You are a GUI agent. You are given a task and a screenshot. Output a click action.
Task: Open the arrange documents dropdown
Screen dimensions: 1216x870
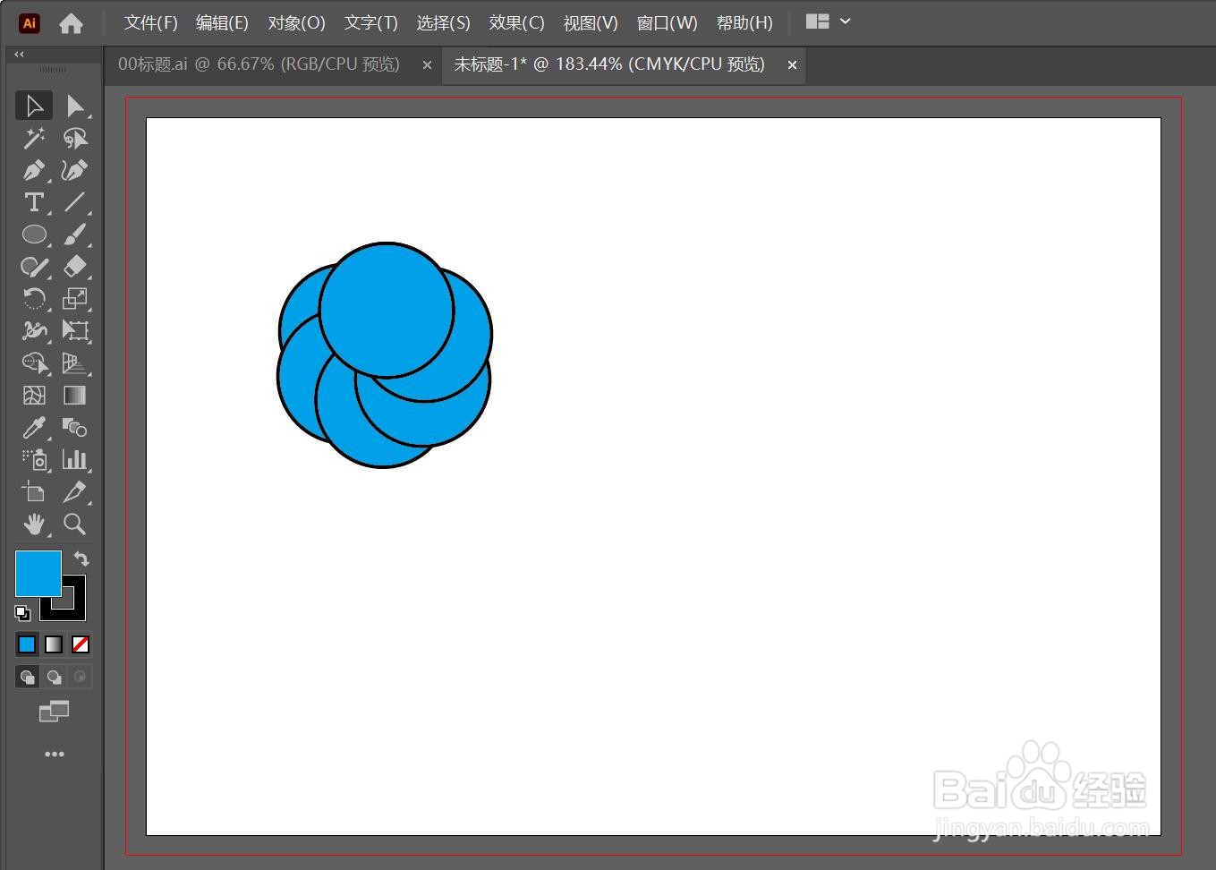[828, 21]
